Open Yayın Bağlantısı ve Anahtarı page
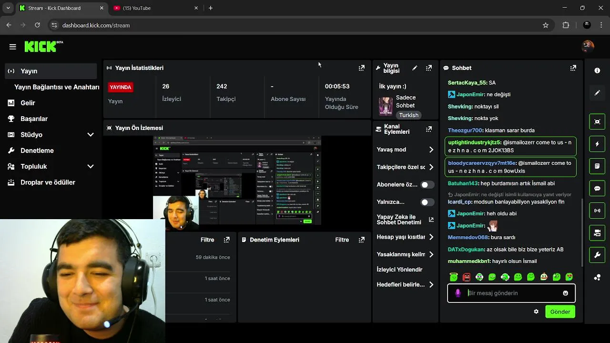 coord(57,87)
